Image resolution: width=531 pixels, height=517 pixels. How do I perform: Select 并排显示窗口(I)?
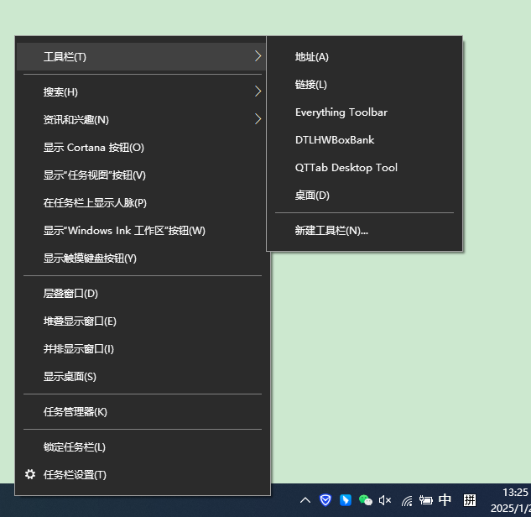pos(141,349)
